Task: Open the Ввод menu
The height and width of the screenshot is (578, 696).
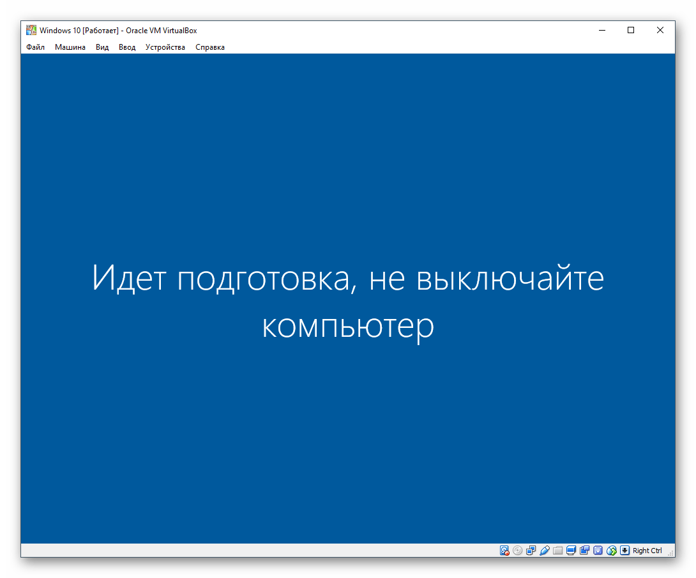Action: click(x=127, y=47)
